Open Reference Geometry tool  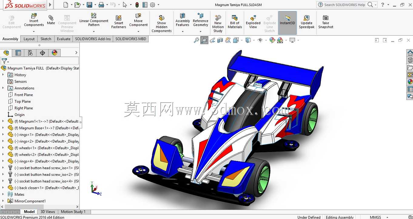tap(200, 20)
